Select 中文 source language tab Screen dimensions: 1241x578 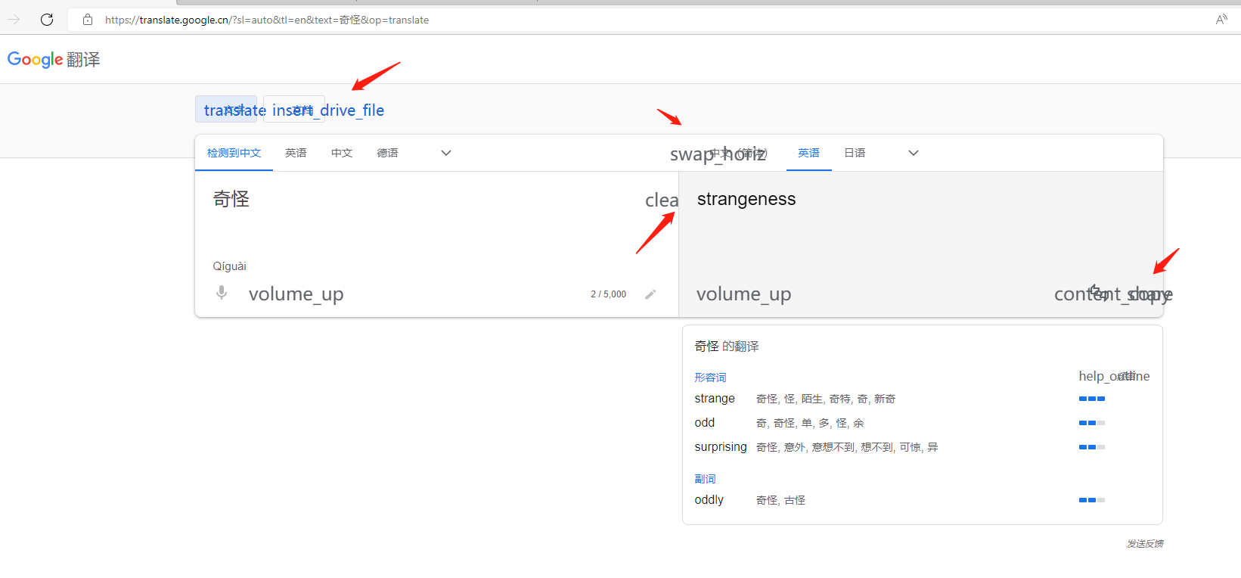click(342, 153)
